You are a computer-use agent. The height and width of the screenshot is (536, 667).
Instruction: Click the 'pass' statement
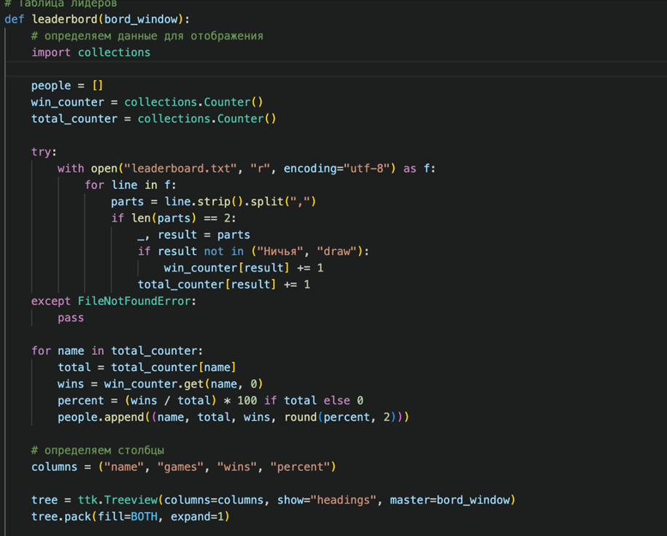[x=71, y=318]
